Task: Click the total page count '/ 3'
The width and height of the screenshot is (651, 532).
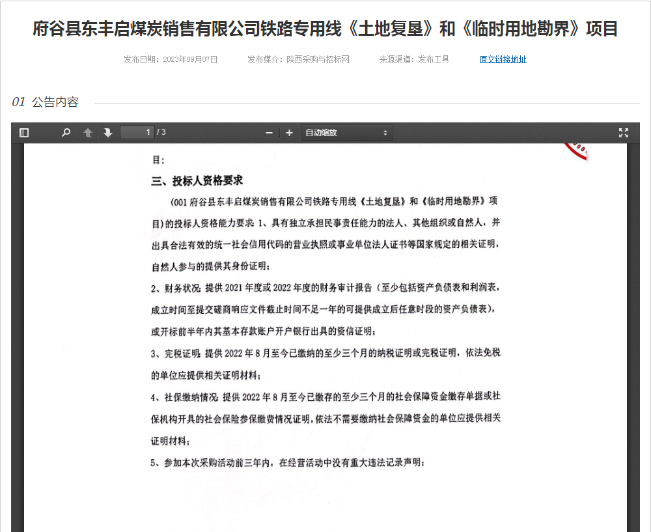Action: pos(161,132)
